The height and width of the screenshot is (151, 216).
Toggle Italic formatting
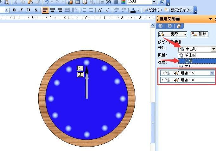click(x=21, y=10)
